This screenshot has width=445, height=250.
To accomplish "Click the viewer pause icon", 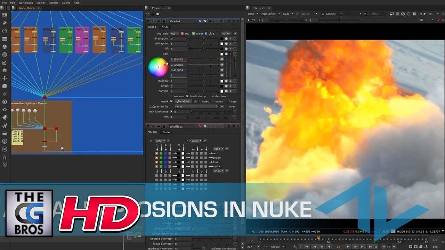I will pyautogui.click(x=414, y=14).
